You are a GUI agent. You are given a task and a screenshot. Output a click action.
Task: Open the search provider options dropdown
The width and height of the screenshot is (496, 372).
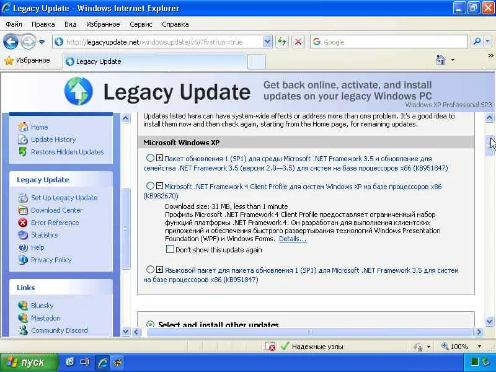487,42
